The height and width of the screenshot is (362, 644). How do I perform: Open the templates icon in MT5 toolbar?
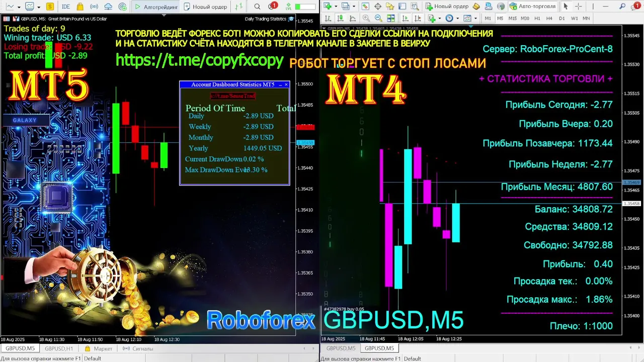coord(30,7)
